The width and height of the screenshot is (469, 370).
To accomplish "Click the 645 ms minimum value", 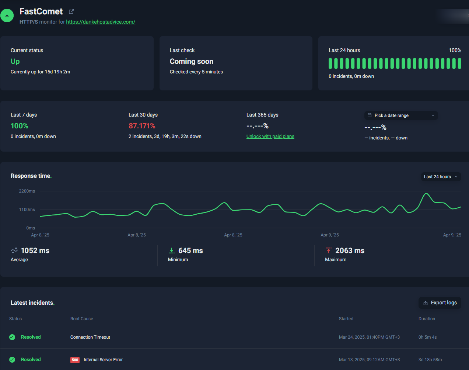I will click(x=190, y=250).
